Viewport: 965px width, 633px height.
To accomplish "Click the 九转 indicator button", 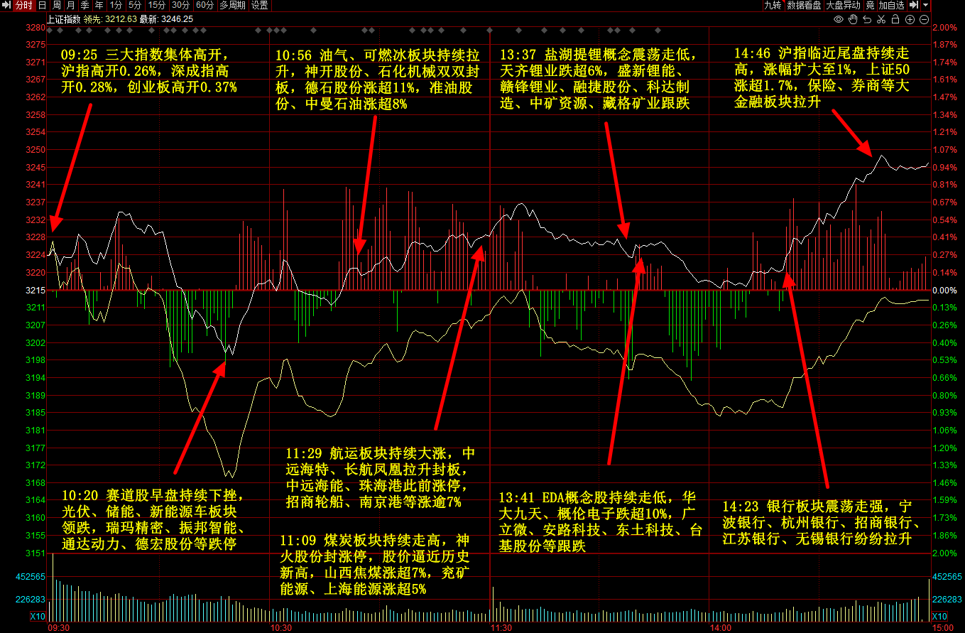I will tap(772, 5).
